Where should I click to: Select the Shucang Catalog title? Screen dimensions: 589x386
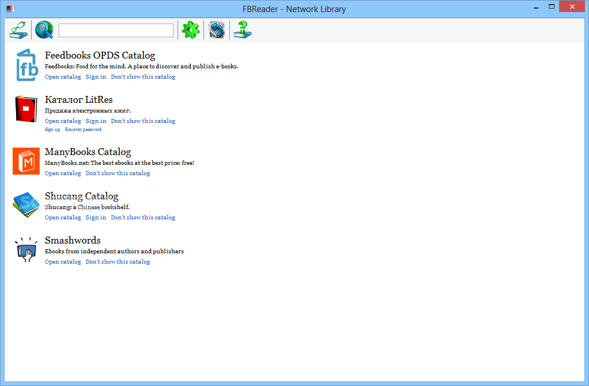(82, 196)
